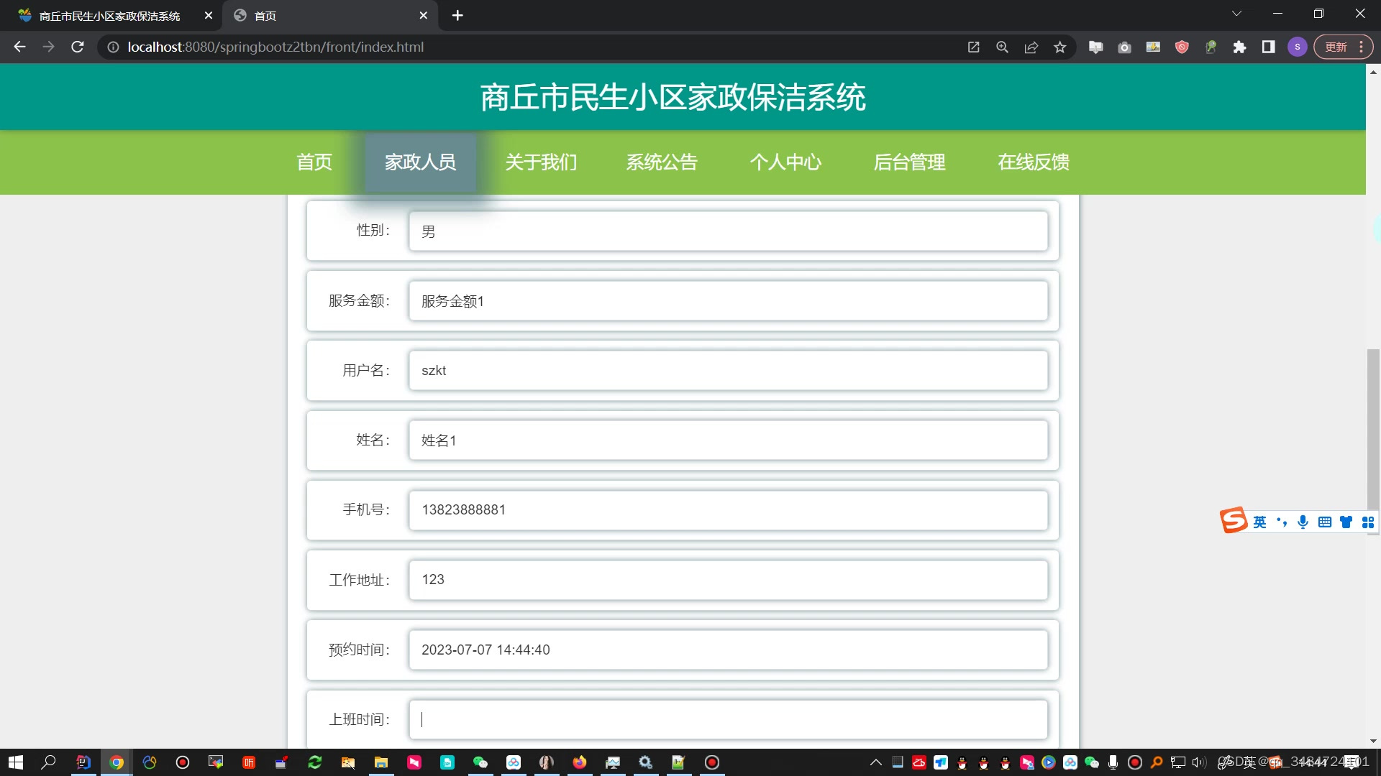Image resolution: width=1381 pixels, height=776 pixels.
Task: Click the 更新 browser update button
Action: tap(1336, 47)
